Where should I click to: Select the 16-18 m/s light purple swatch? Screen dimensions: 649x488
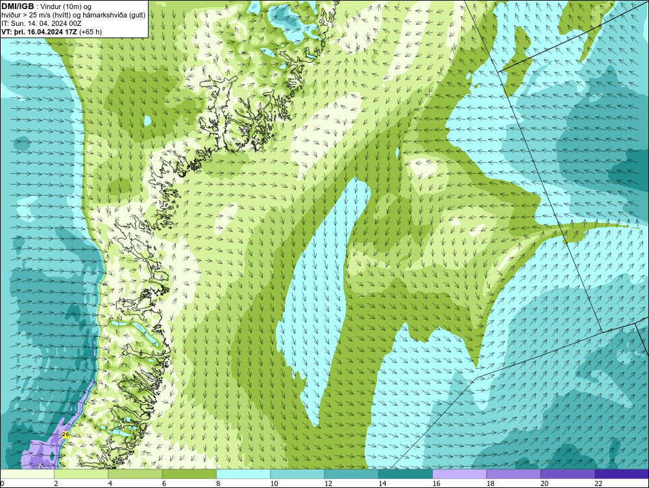(x=459, y=474)
